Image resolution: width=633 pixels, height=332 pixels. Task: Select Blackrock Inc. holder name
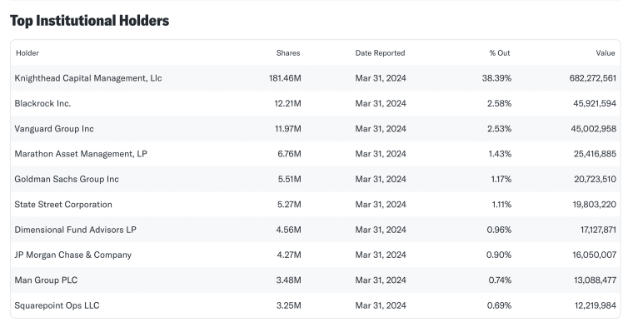coord(42,104)
